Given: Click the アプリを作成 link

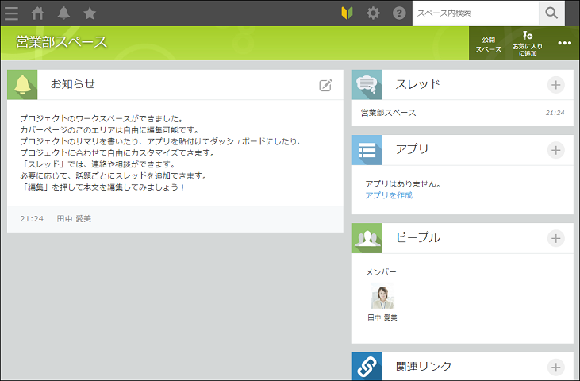Looking at the screenshot, I should 389,195.
